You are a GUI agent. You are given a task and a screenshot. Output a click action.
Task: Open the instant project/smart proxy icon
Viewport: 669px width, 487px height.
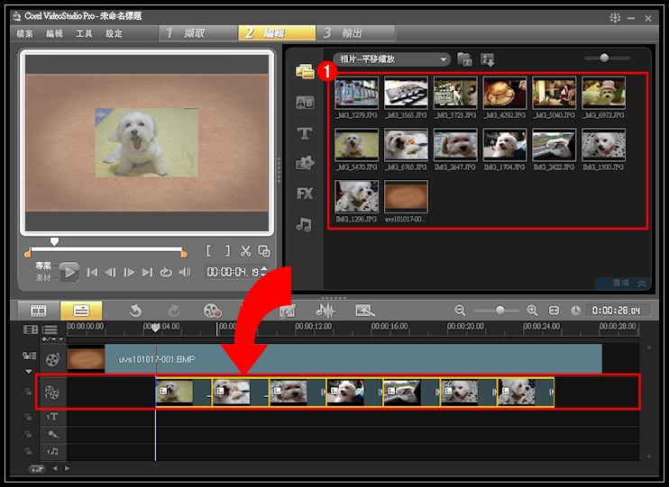(x=365, y=311)
